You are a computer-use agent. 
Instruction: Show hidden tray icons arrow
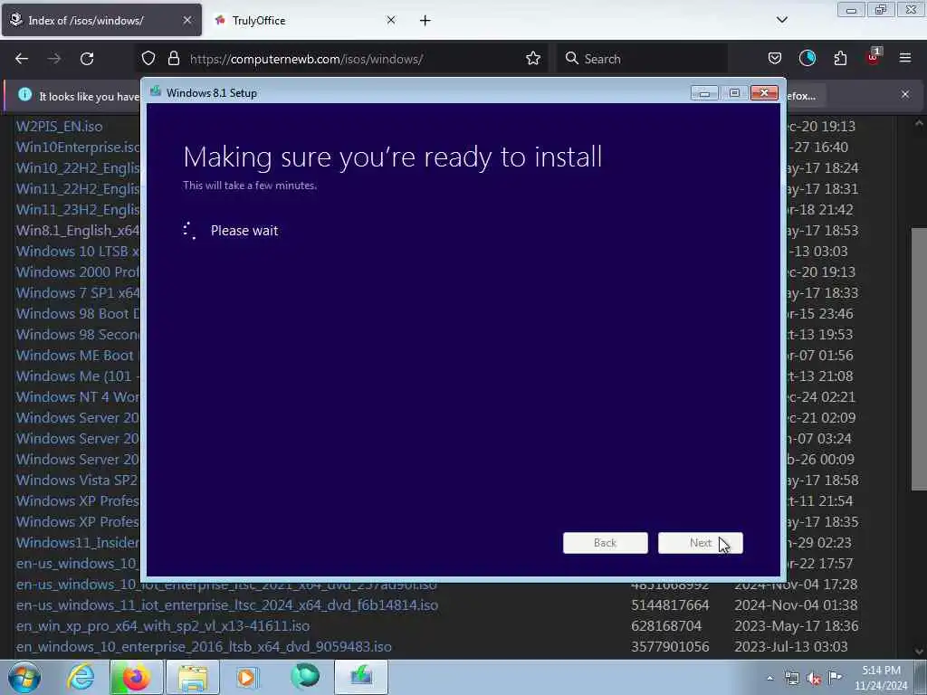(x=769, y=679)
